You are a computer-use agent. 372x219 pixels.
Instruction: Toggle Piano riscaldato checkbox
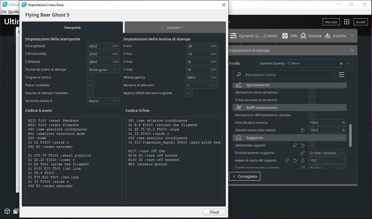point(91,85)
